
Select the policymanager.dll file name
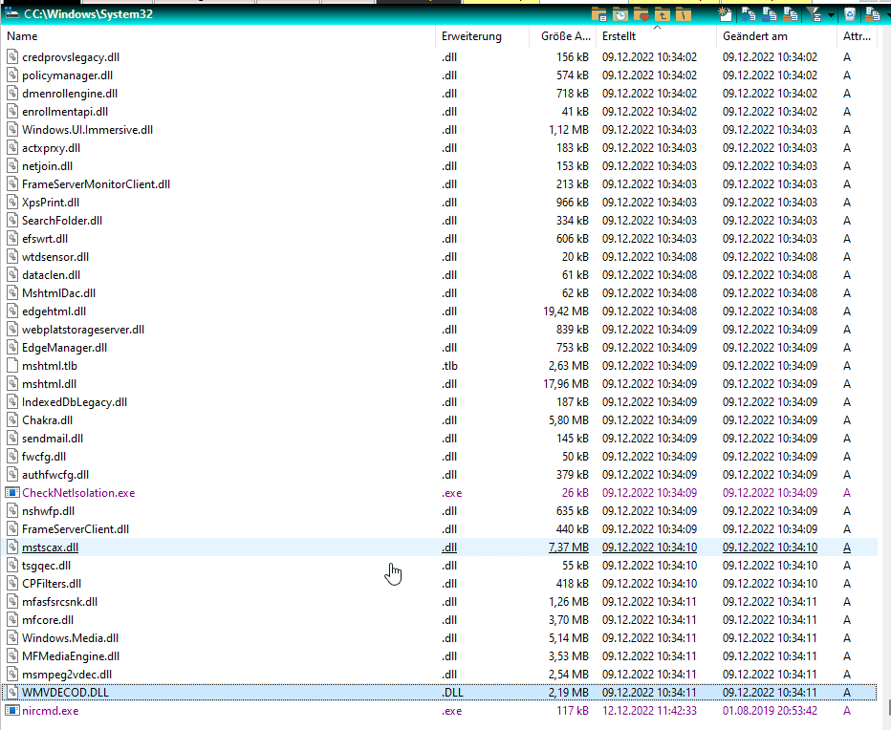(x=67, y=75)
